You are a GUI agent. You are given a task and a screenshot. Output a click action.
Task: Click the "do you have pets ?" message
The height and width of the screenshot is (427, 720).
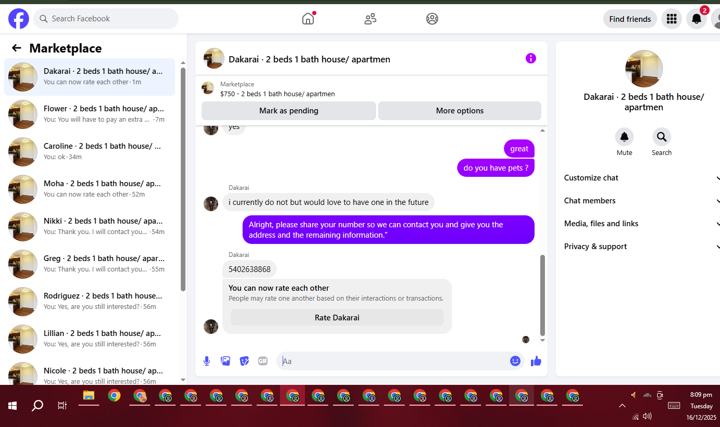(x=496, y=168)
